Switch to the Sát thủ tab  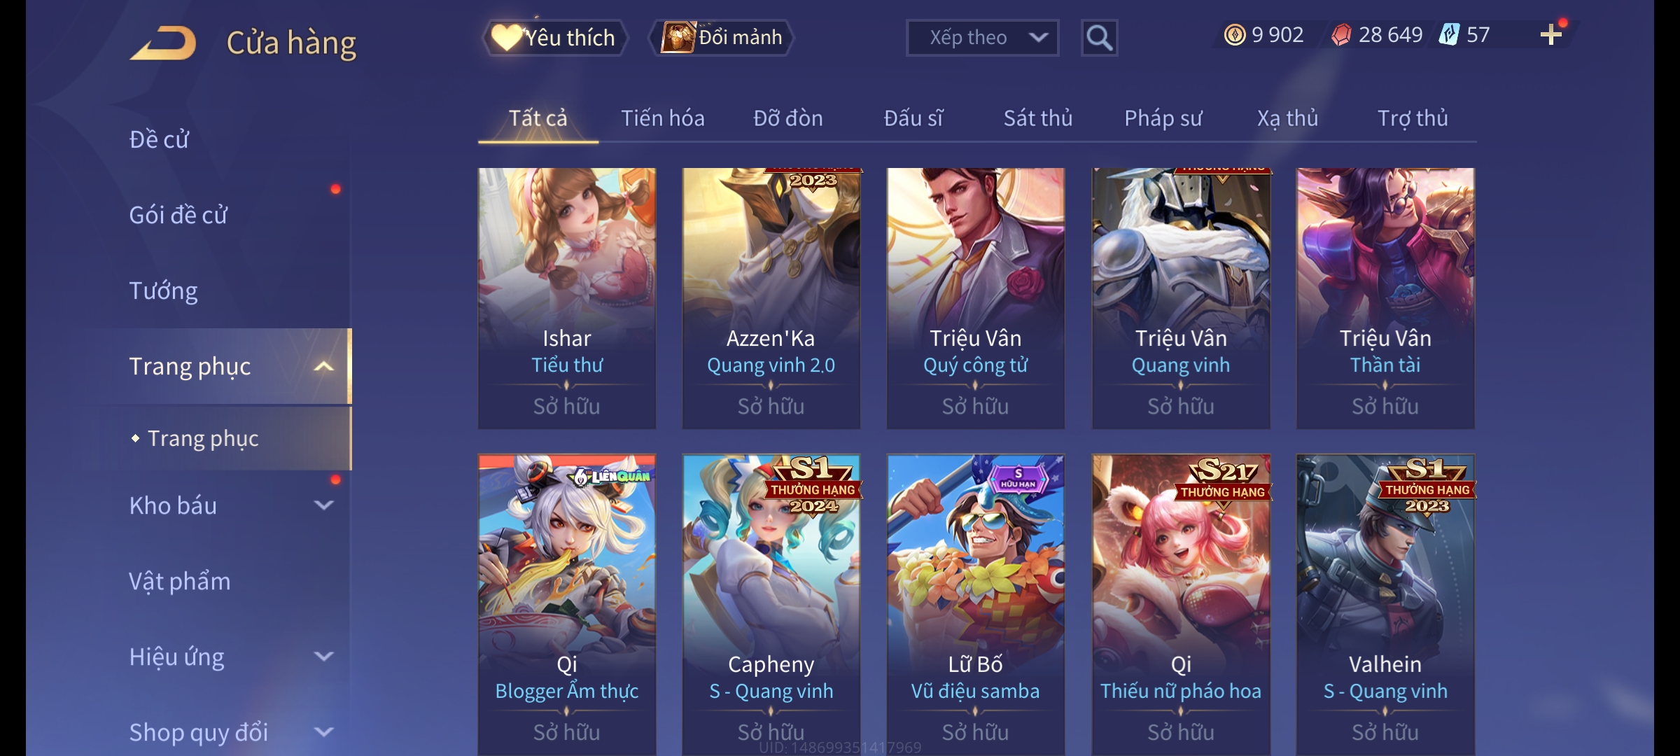click(1037, 118)
